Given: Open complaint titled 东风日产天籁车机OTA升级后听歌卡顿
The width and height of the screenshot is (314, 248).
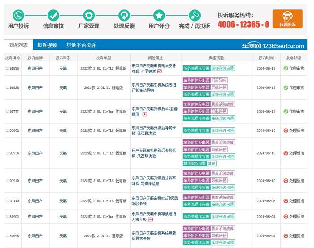Looking at the screenshot, I should pos(155,201).
